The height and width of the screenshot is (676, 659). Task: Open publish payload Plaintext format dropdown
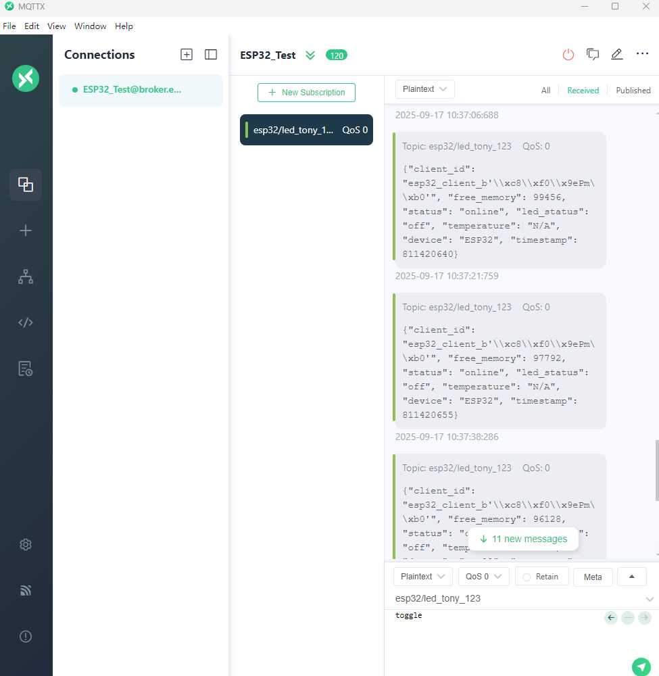[x=423, y=577]
